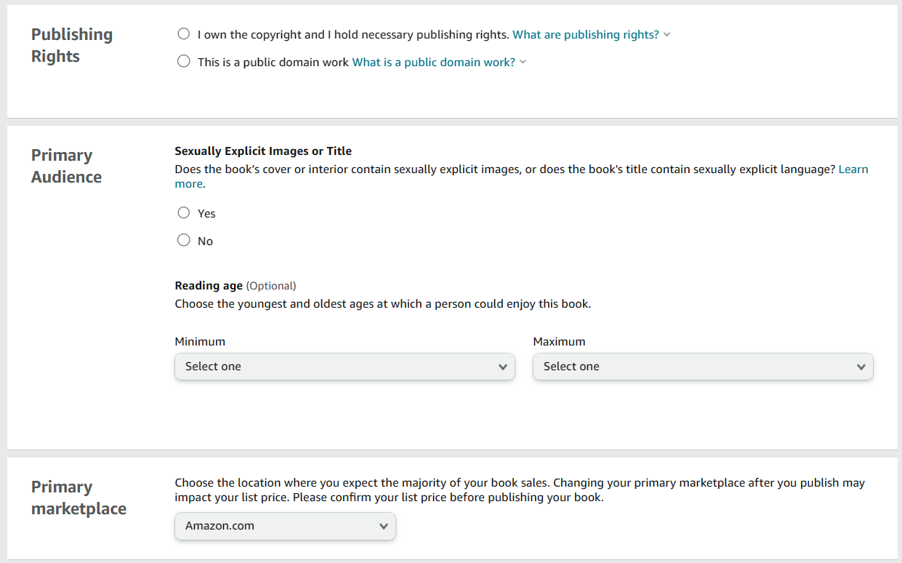
Task: Open the Minimum reading age dropdown
Action: click(x=345, y=367)
